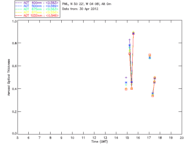Click the y-axis tick label '1.0'
The width and height of the screenshot is (187, 149).
pyautogui.click(x=14, y=21)
